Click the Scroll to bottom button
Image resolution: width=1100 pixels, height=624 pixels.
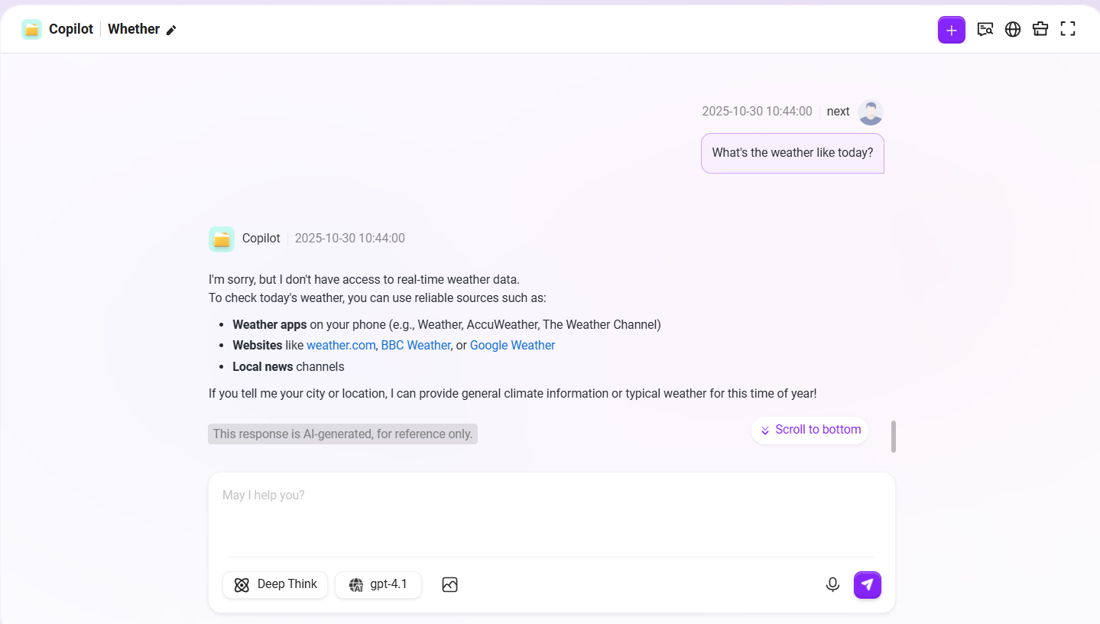(x=810, y=430)
